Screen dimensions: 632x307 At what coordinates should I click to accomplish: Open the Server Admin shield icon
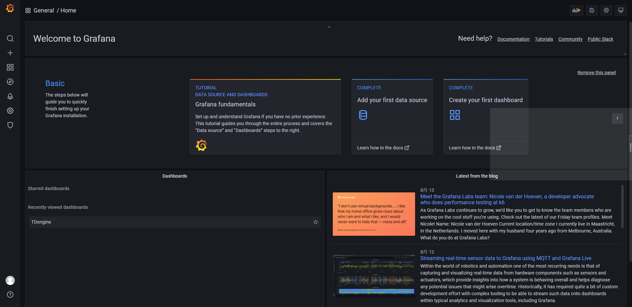10,125
